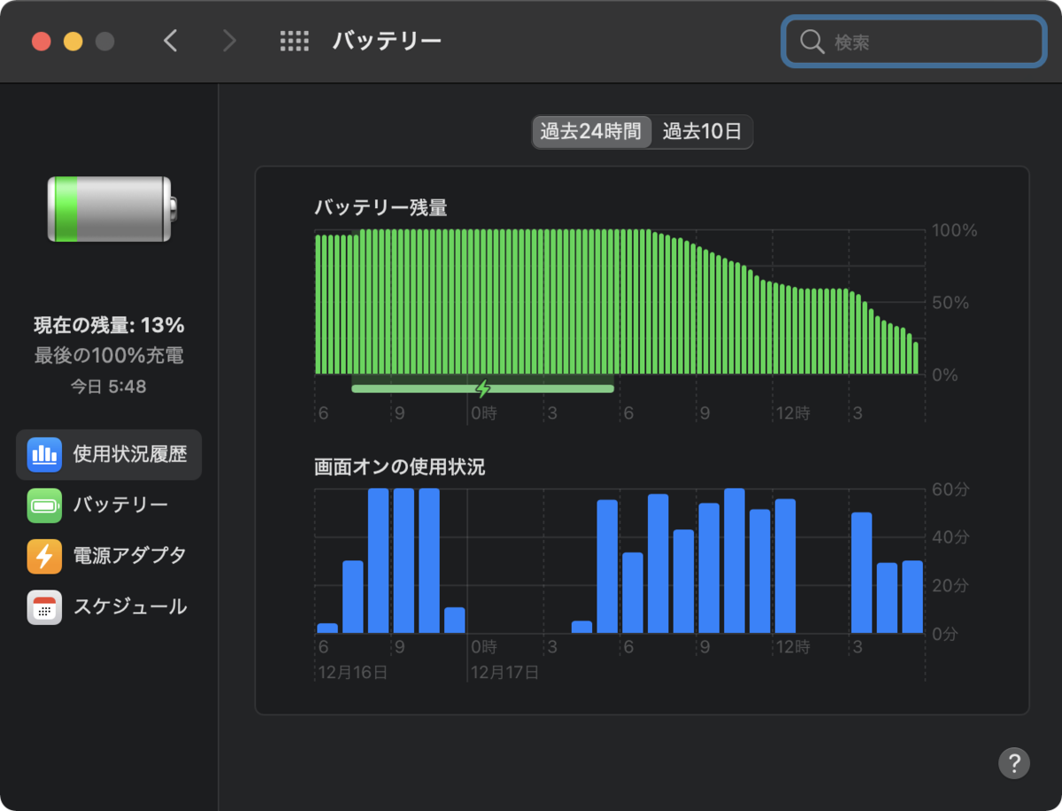This screenshot has height=811, width=1062.
Task: Click the grid of dots apps icon
Action: coord(294,40)
